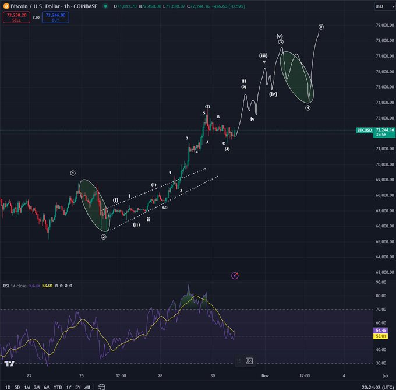Select the yellow RSI value 53.01 in legend
The width and height of the screenshot is (396, 390).
click(47, 286)
